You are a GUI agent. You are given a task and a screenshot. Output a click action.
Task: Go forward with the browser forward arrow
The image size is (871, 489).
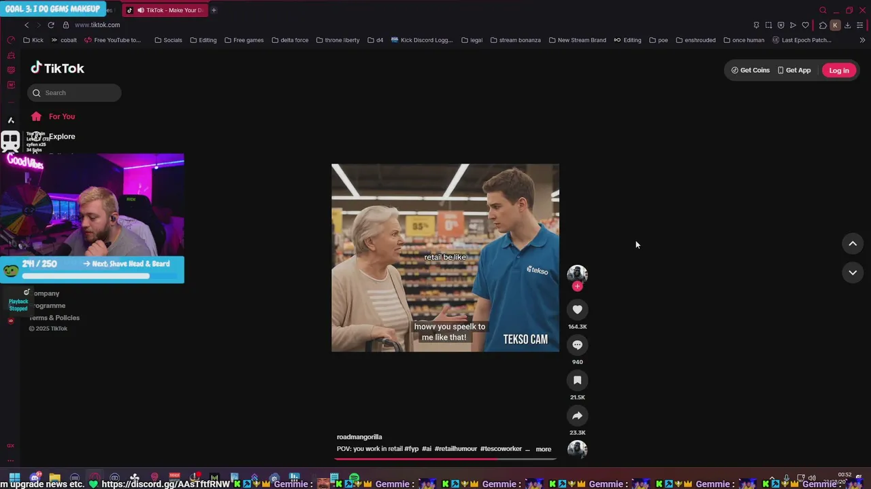pos(38,25)
